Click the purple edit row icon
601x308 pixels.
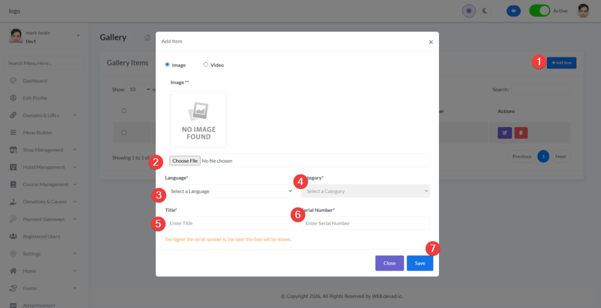[504, 133]
